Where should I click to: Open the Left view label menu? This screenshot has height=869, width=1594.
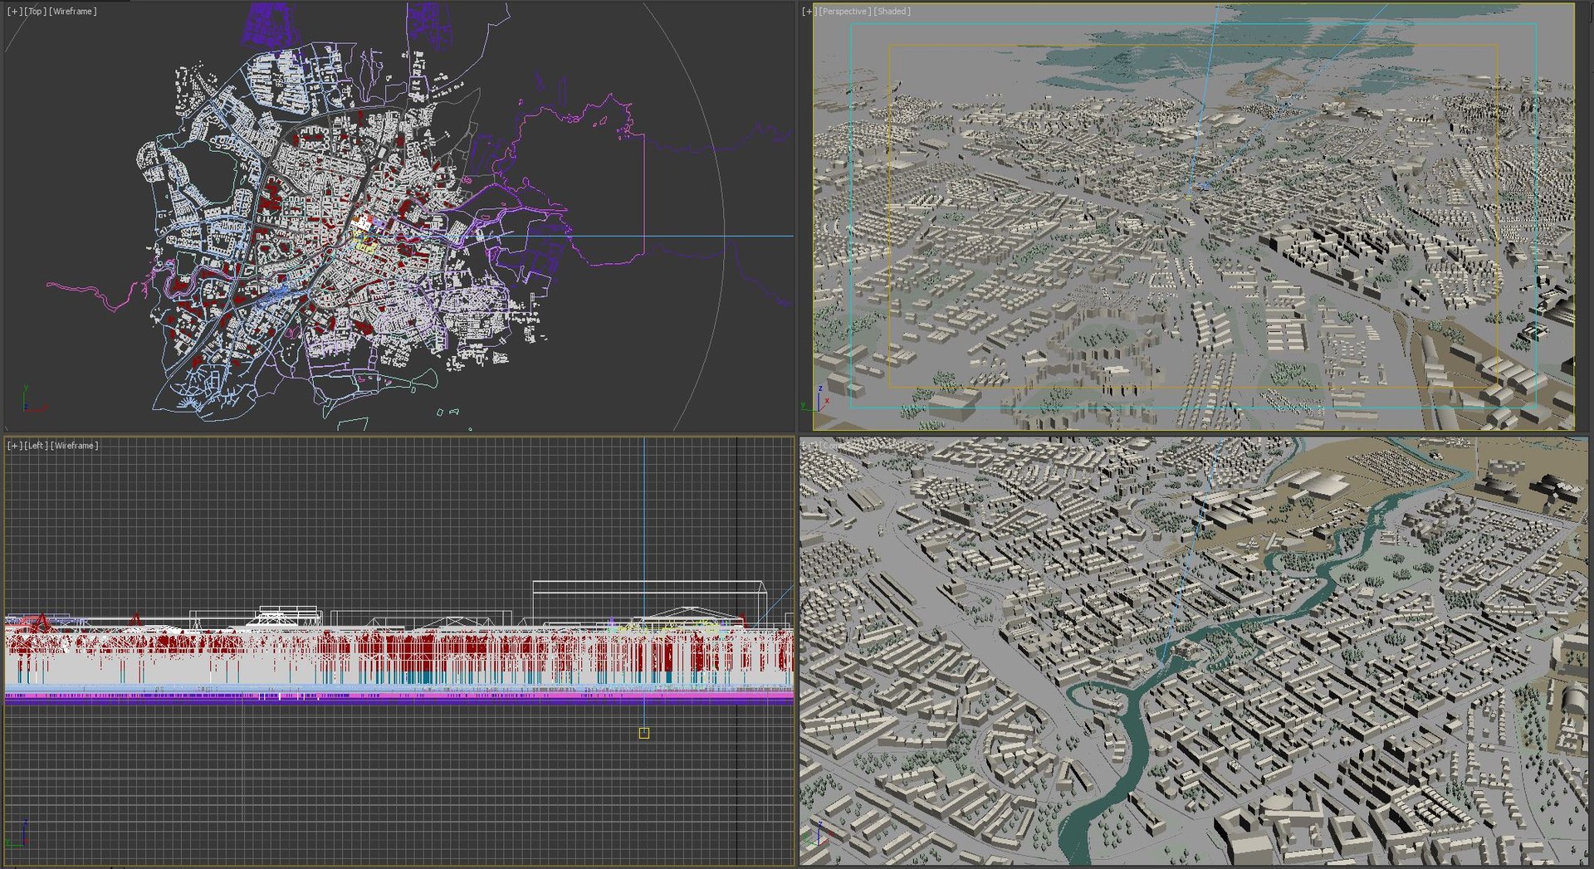tap(36, 446)
